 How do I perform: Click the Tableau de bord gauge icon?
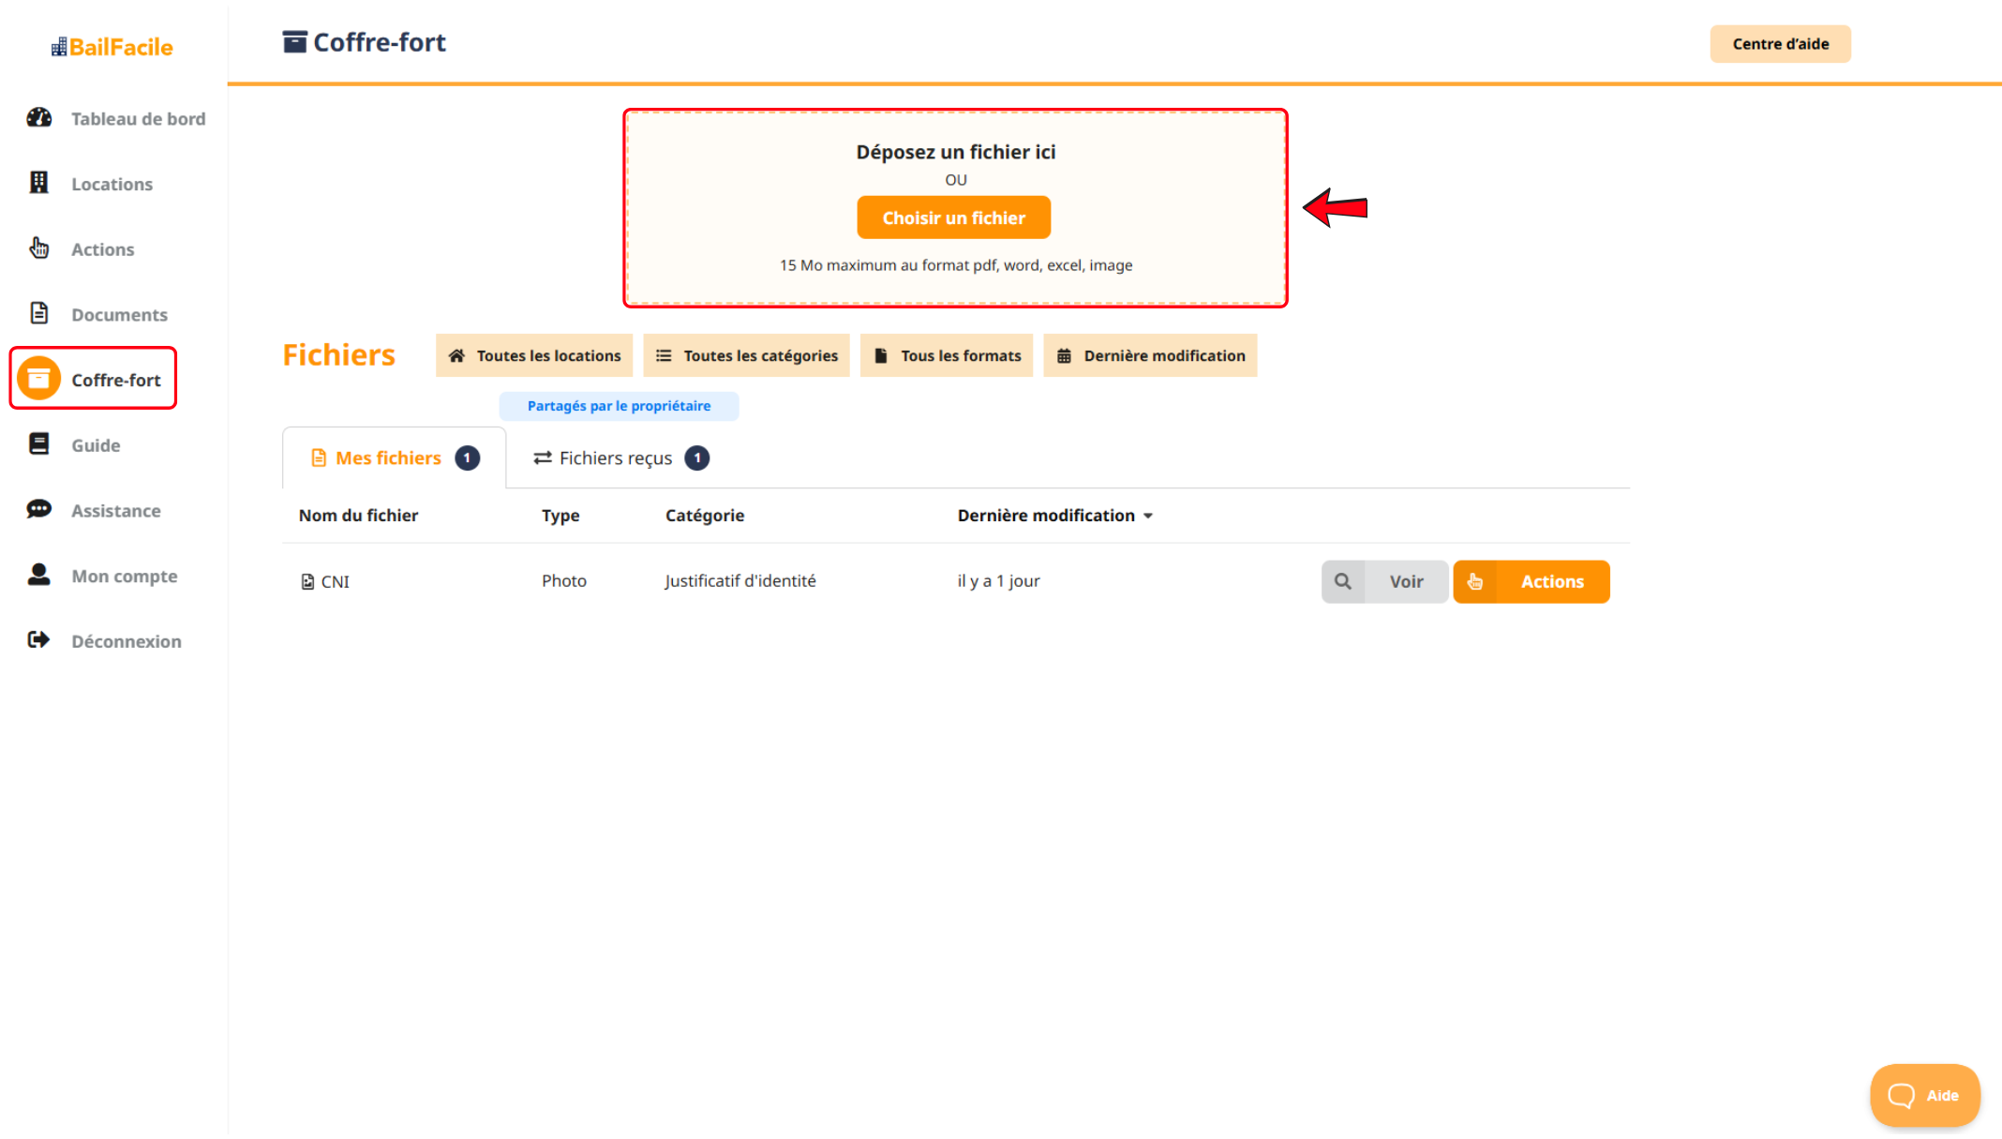tap(39, 118)
